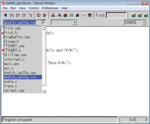Click the Step into icon
The width and height of the screenshot is (150, 124).
click(12, 15)
